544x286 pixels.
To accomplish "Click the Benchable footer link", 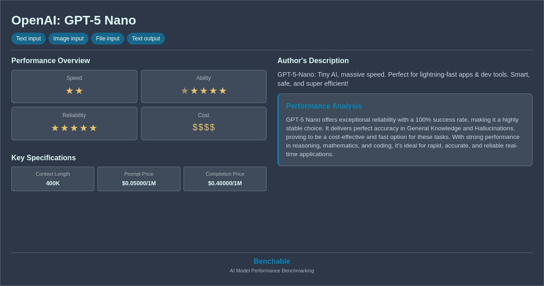I will 272,261.
